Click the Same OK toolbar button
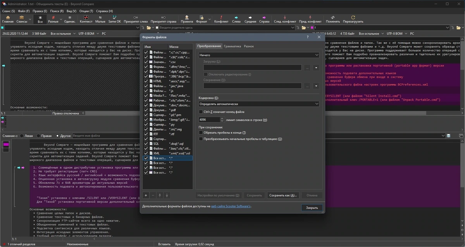 pyautogui.click(x=115, y=19)
